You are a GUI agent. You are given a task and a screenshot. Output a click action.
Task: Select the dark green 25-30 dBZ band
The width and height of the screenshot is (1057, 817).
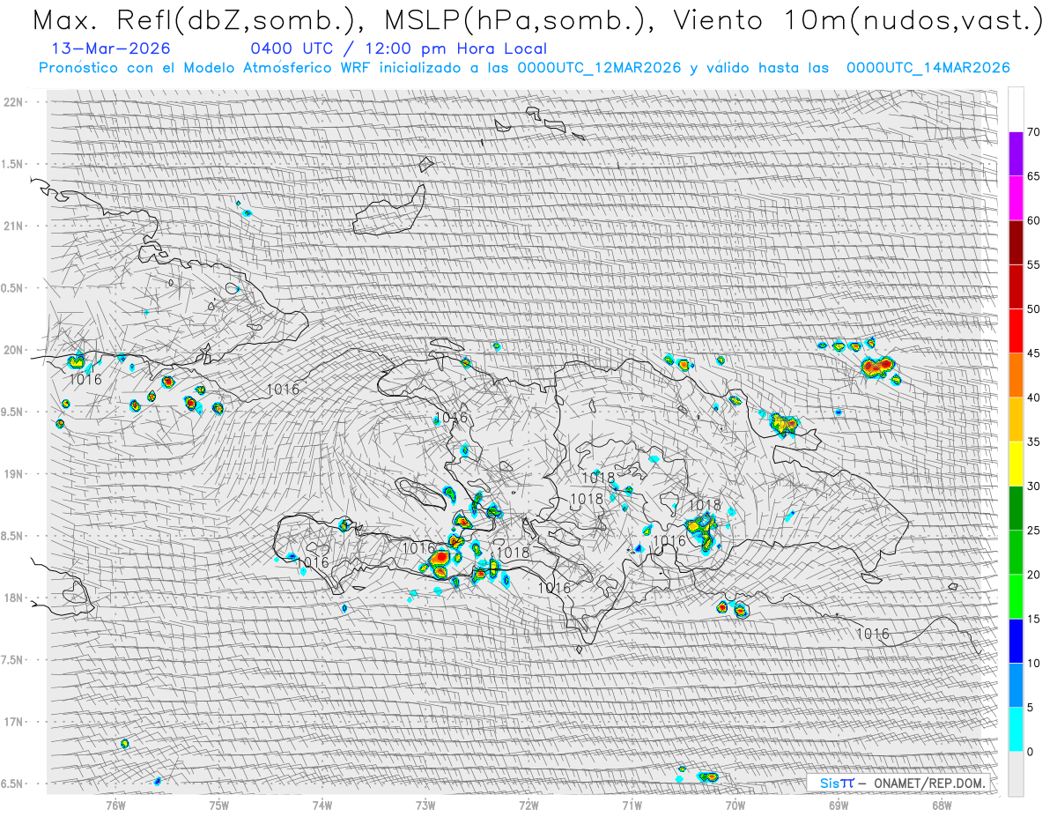coord(1016,509)
